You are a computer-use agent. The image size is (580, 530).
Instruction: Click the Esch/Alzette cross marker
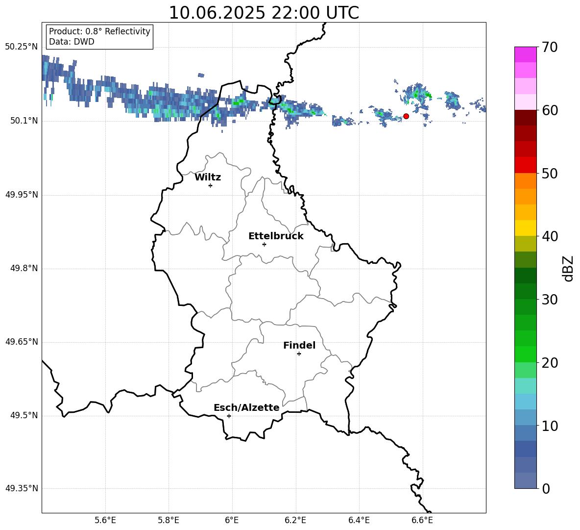(229, 416)
